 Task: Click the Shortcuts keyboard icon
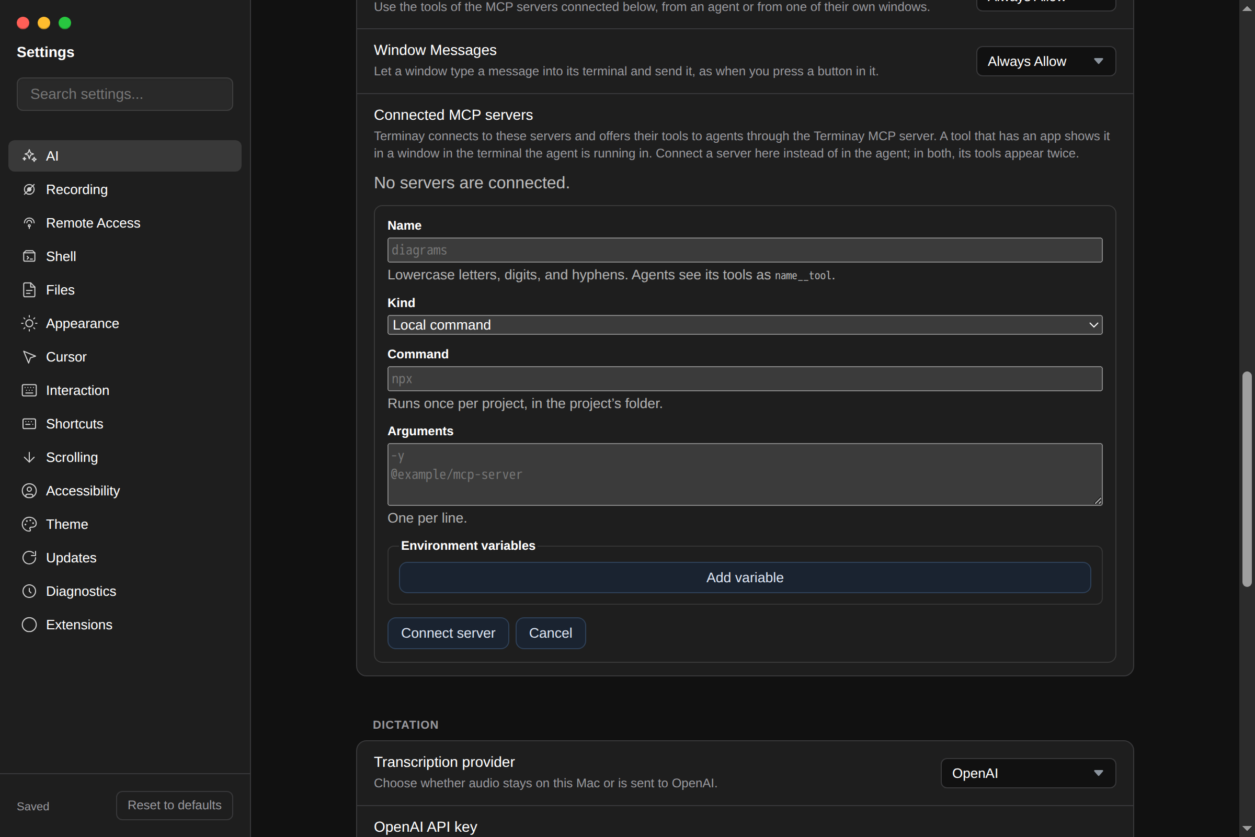pyautogui.click(x=29, y=424)
